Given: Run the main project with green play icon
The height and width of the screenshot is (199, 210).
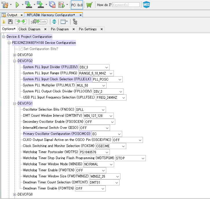Looking at the screenshot, I should point(17,5).
